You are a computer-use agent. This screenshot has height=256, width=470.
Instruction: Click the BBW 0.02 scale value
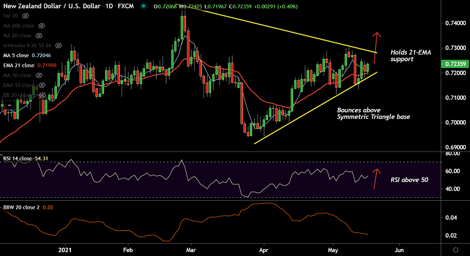[451, 236]
